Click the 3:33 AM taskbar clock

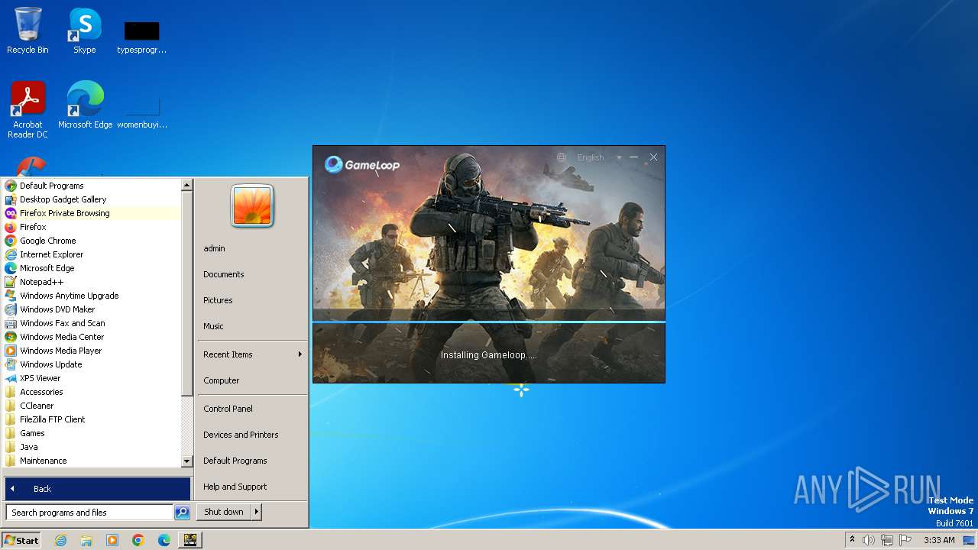pos(939,540)
